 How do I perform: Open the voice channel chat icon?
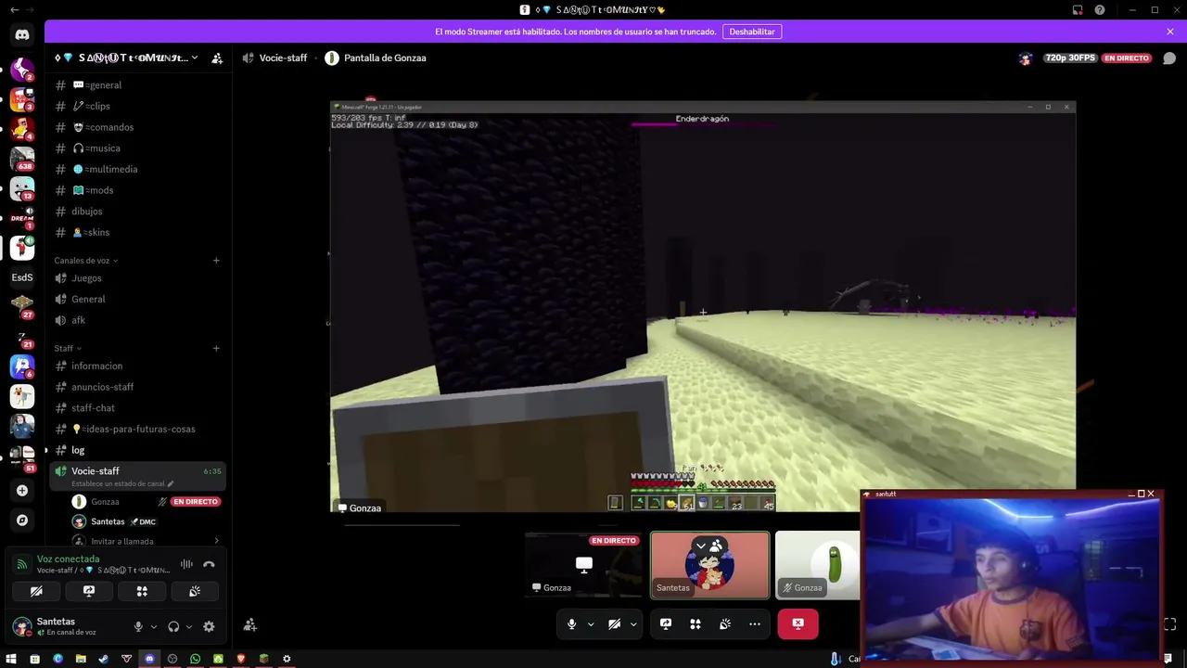(x=1169, y=58)
